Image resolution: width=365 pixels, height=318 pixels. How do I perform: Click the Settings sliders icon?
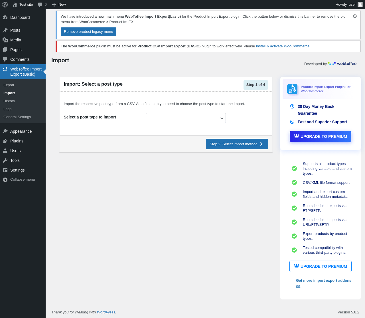(x=5, y=170)
